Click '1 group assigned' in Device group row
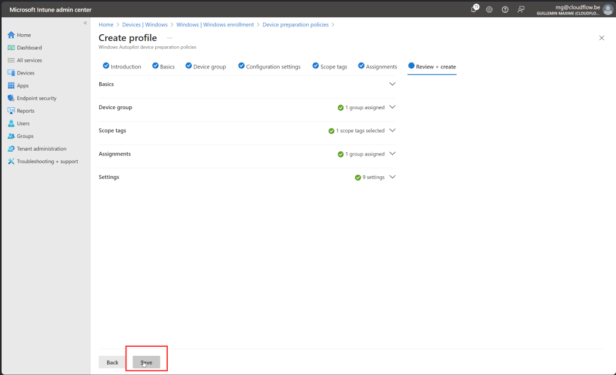616x375 pixels. [x=365, y=107]
